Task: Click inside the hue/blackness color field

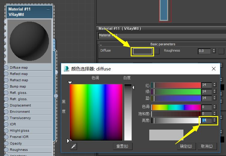Action: (x=96, y=112)
